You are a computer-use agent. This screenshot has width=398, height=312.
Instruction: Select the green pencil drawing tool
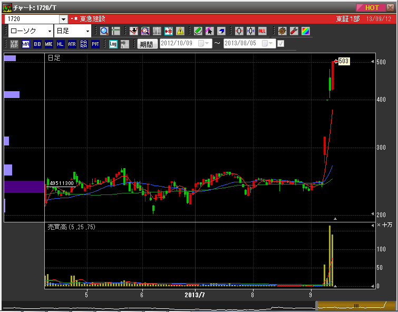(198, 31)
